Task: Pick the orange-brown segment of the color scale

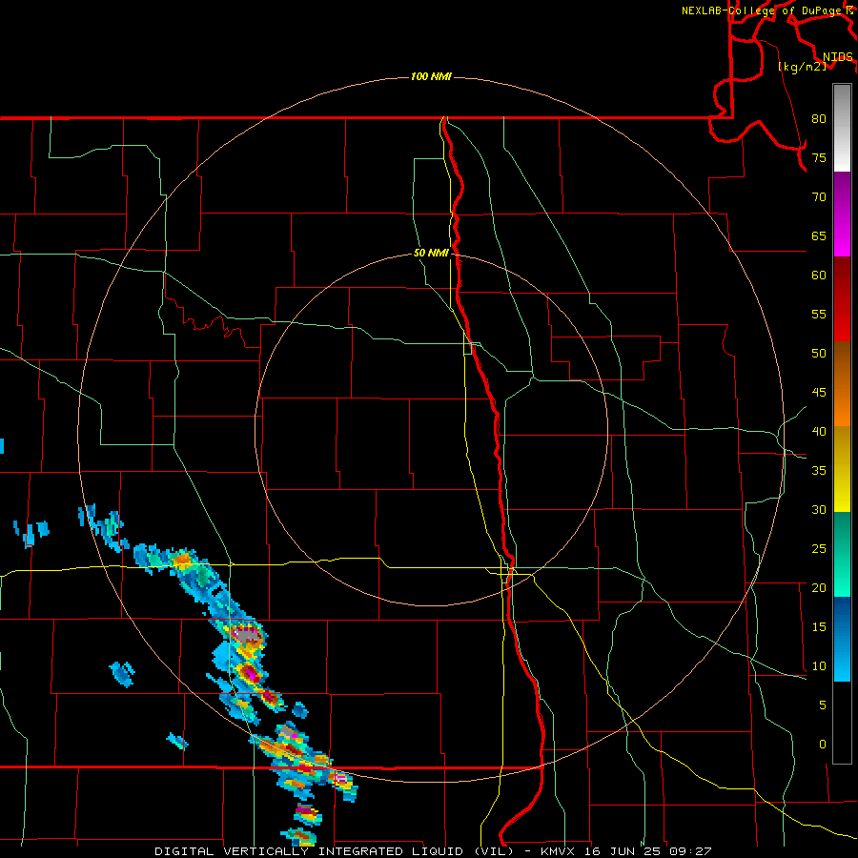Action: tap(842, 384)
